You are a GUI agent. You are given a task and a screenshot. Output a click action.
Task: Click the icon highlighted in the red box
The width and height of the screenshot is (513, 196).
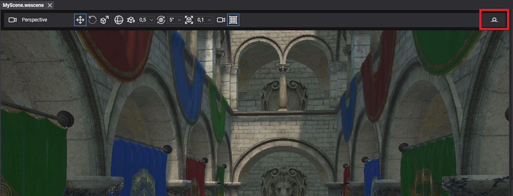(494, 20)
